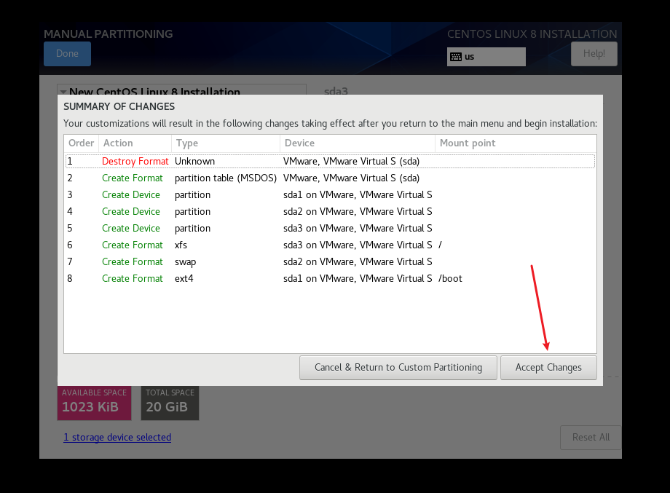Click the Device column header
Screen dimensions: 670x493
[358, 143]
